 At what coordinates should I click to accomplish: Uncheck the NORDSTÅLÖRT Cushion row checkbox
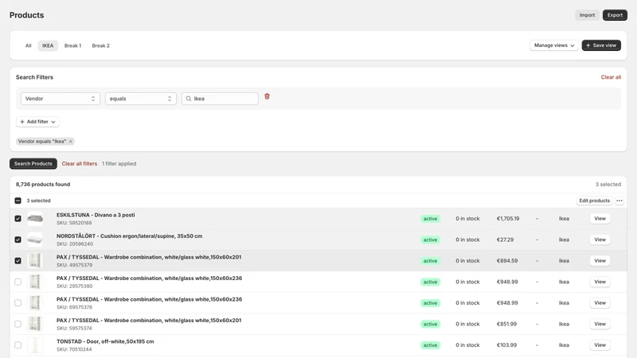tap(18, 239)
